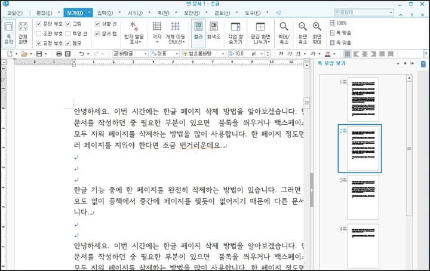Viewport: 430px width, 271px height.
Task: Select the 컬러 color display mode
Action: pyautogui.click(x=198, y=33)
